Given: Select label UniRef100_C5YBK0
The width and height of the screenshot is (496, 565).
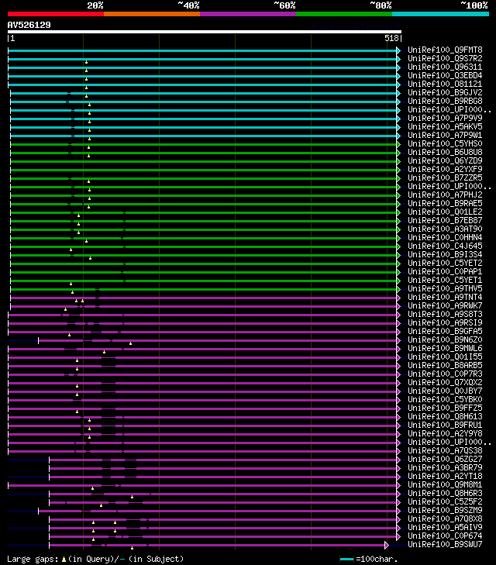Looking at the screenshot, I should [x=445, y=400].
